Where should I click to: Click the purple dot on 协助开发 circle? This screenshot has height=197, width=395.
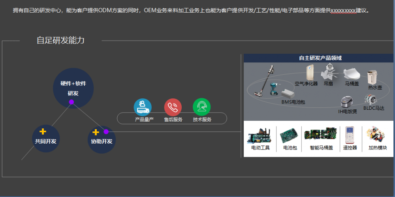pyautogui.click(x=106, y=131)
